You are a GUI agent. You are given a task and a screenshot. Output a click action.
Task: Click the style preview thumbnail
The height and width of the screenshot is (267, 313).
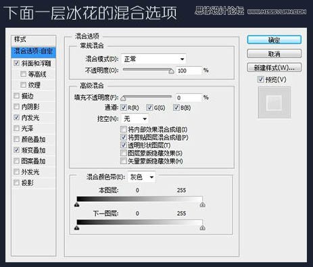(x=274, y=103)
